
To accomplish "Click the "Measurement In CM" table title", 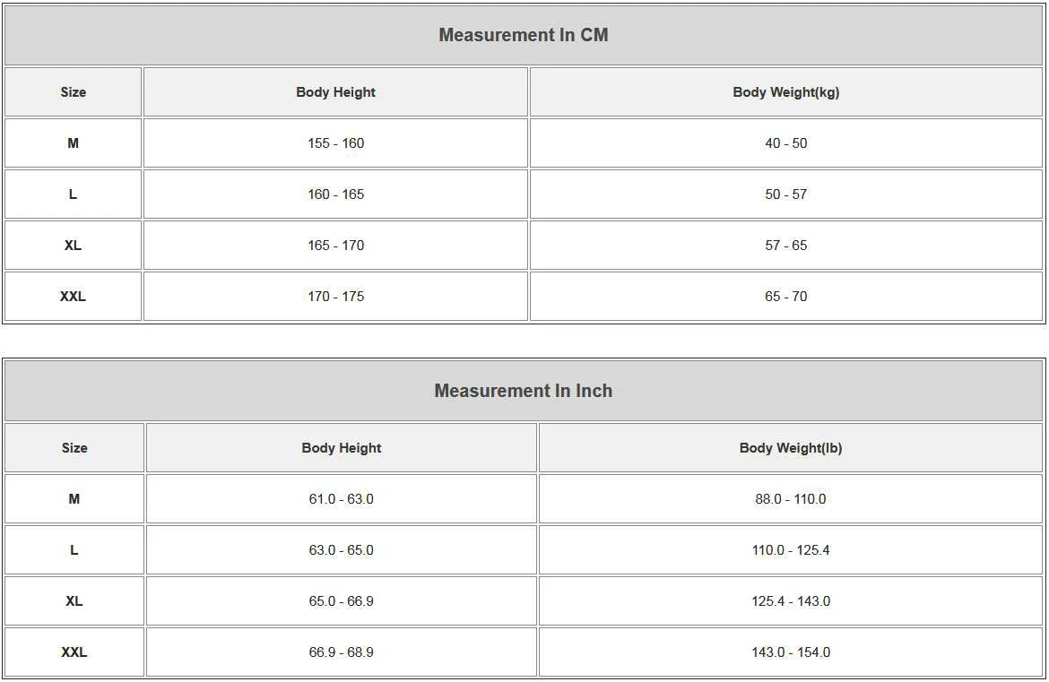I will coord(524,35).
